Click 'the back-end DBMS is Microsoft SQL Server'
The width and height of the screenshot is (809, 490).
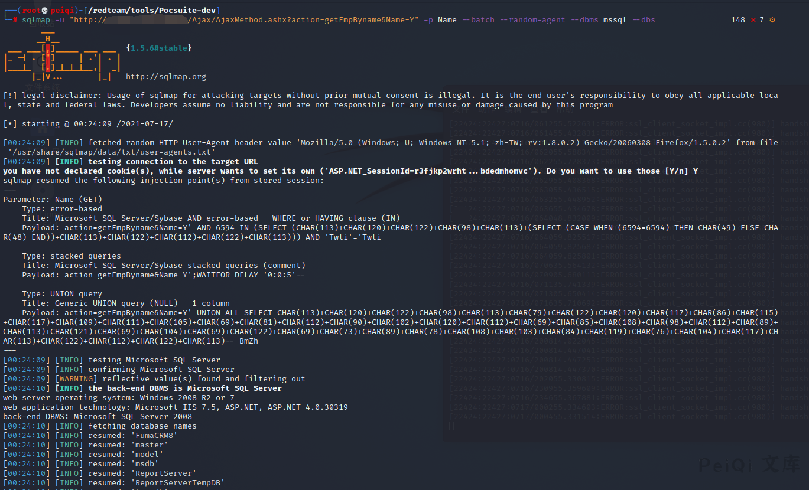[185, 388]
